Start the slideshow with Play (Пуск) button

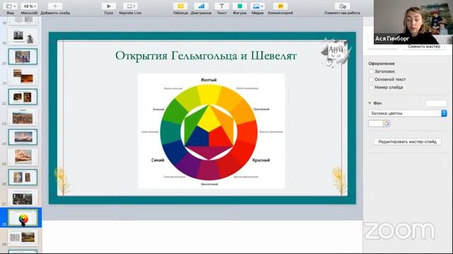pos(109,6)
